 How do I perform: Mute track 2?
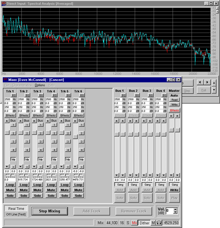click(24, 190)
